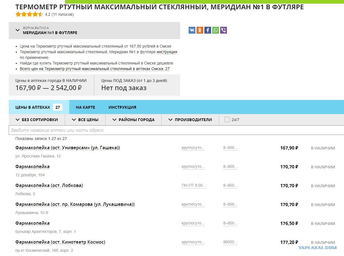This screenshot has height=256, width=344.
Task: Share via Viber icon
Action: [x=224, y=30]
